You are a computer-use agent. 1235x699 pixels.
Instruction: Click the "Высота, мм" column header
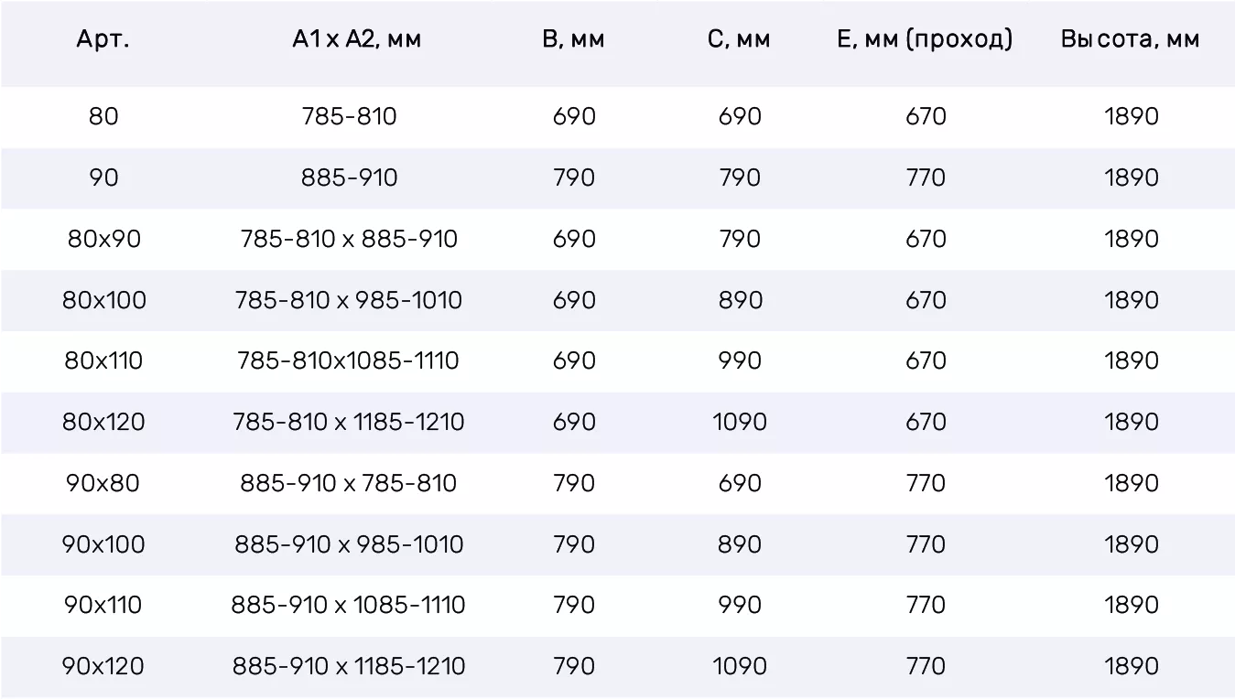[1131, 39]
